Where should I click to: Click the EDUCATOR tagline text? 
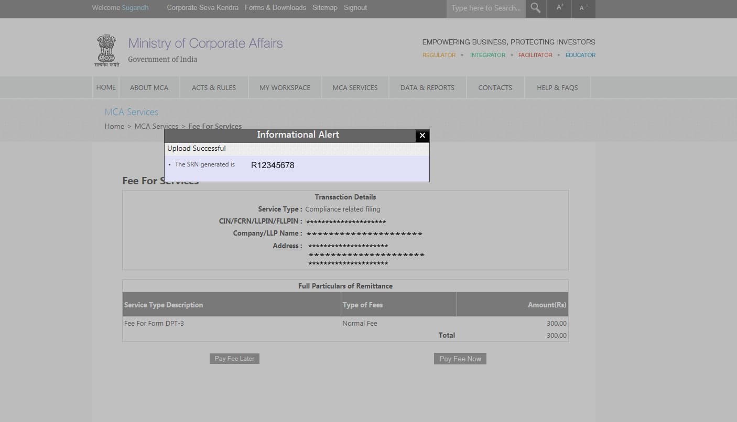(580, 55)
